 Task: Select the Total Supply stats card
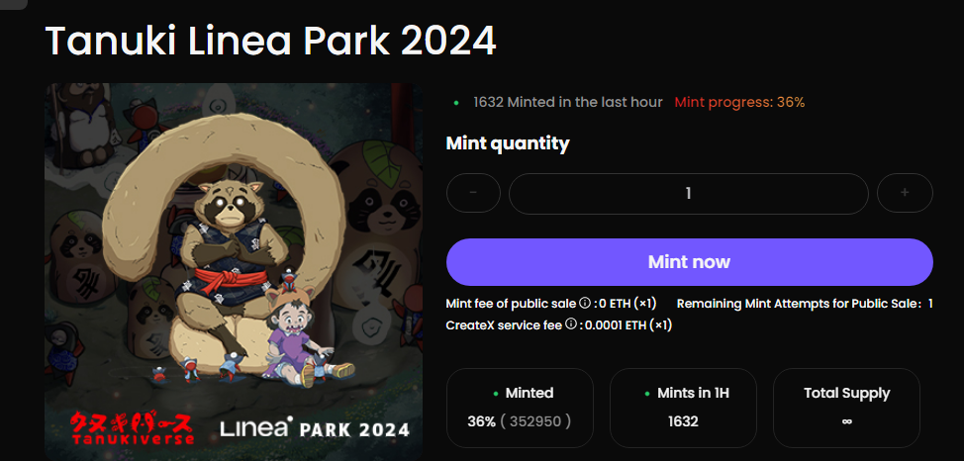(x=846, y=408)
